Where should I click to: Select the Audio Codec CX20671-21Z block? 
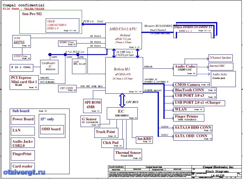click(185, 70)
